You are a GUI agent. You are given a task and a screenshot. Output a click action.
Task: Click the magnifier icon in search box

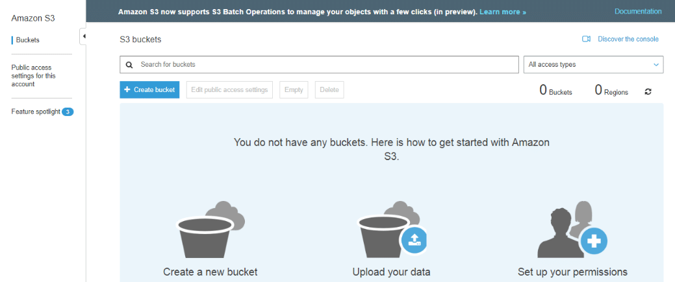129,65
